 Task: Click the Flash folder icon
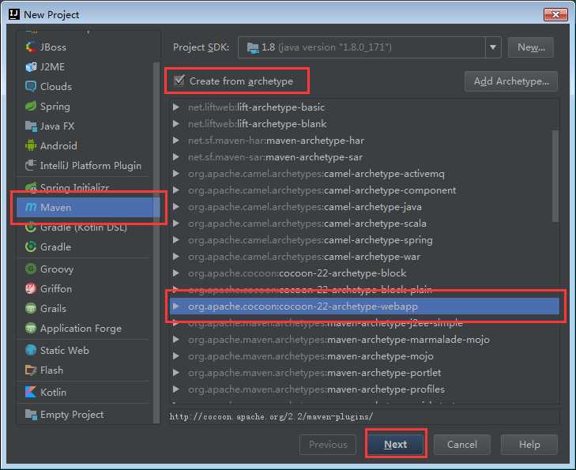[x=31, y=370]
